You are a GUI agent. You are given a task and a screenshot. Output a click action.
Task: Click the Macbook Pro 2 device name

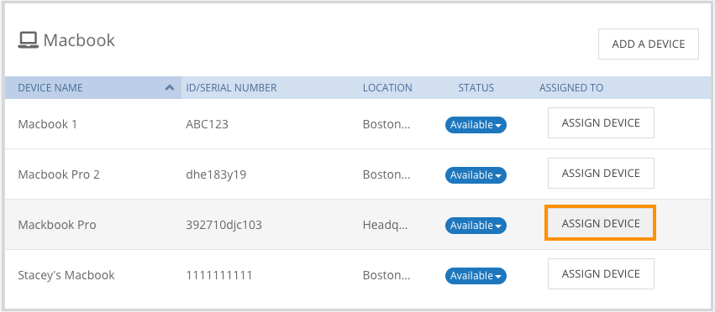point(59,174)
